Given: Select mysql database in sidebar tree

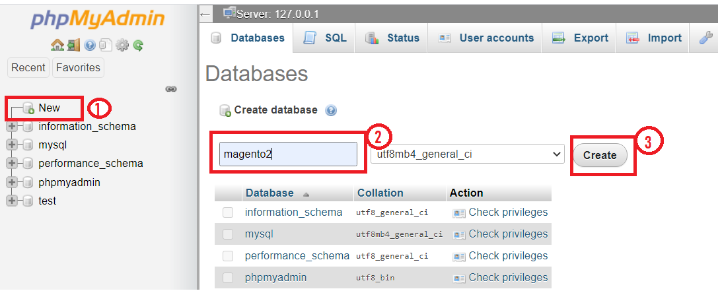Looking at the screenshot, I should (x=53, y=145).
